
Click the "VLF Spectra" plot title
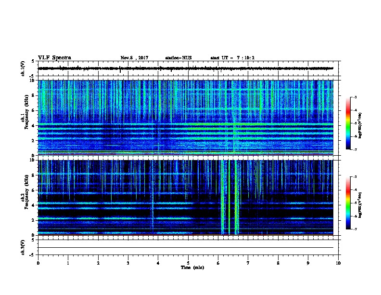tap(54, 58)
